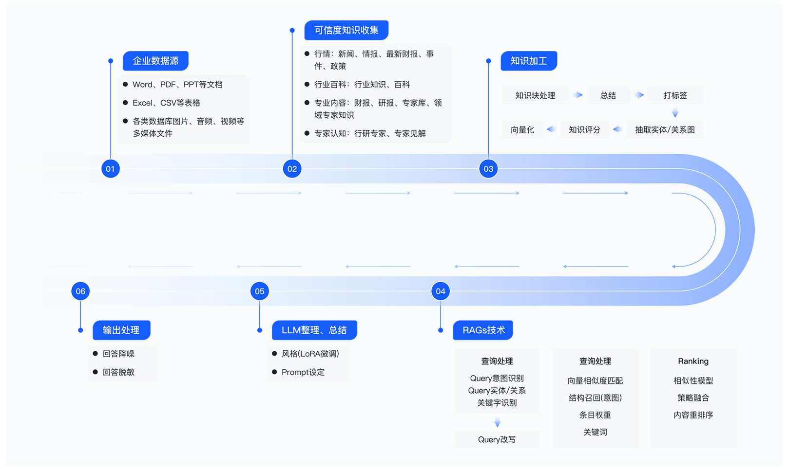The image size is (788, 469).
Task: Click the 输出处理 label
Action: (121, 330)
